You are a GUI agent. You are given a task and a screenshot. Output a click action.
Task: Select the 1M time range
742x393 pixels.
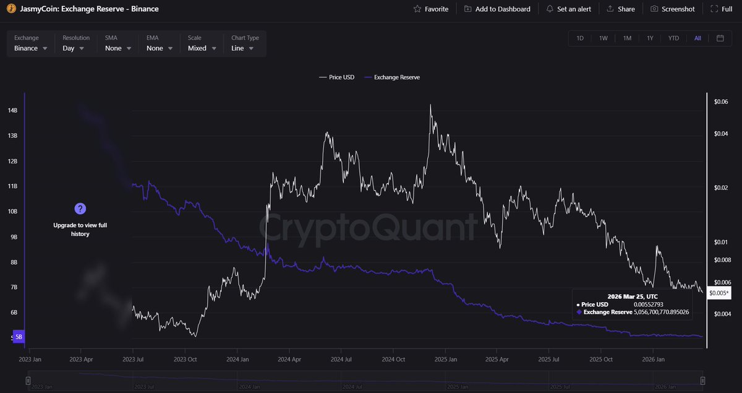pyautogui.click(x=627, y=38)
